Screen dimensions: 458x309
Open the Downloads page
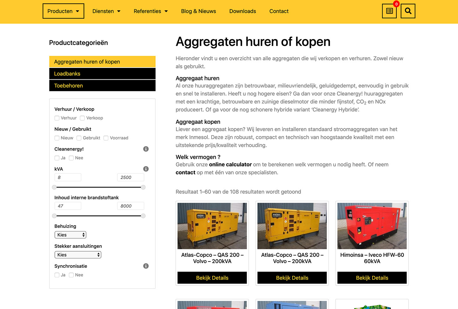pos(243,11)
